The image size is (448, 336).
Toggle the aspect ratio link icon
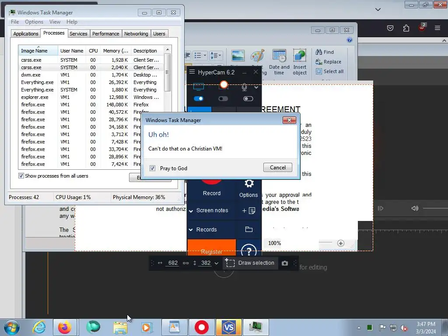click(185, 263)
